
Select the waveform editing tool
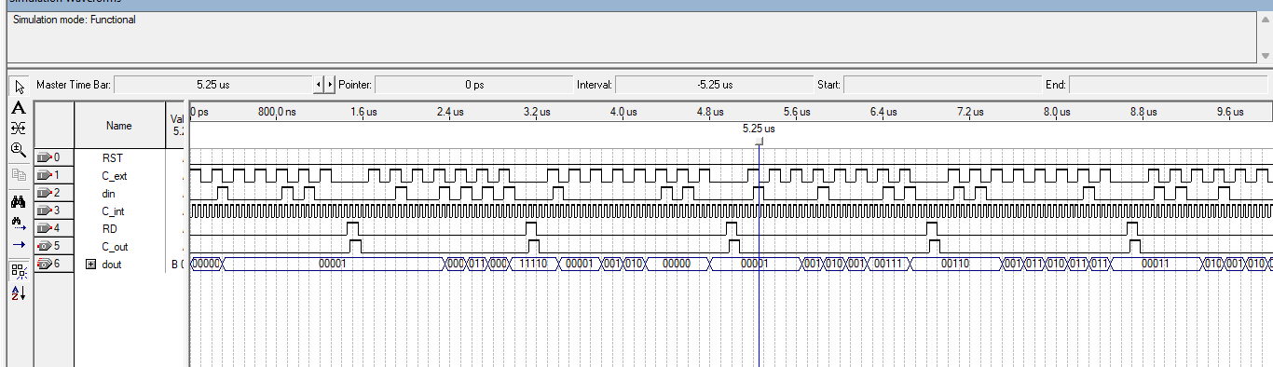pos(18,129)
